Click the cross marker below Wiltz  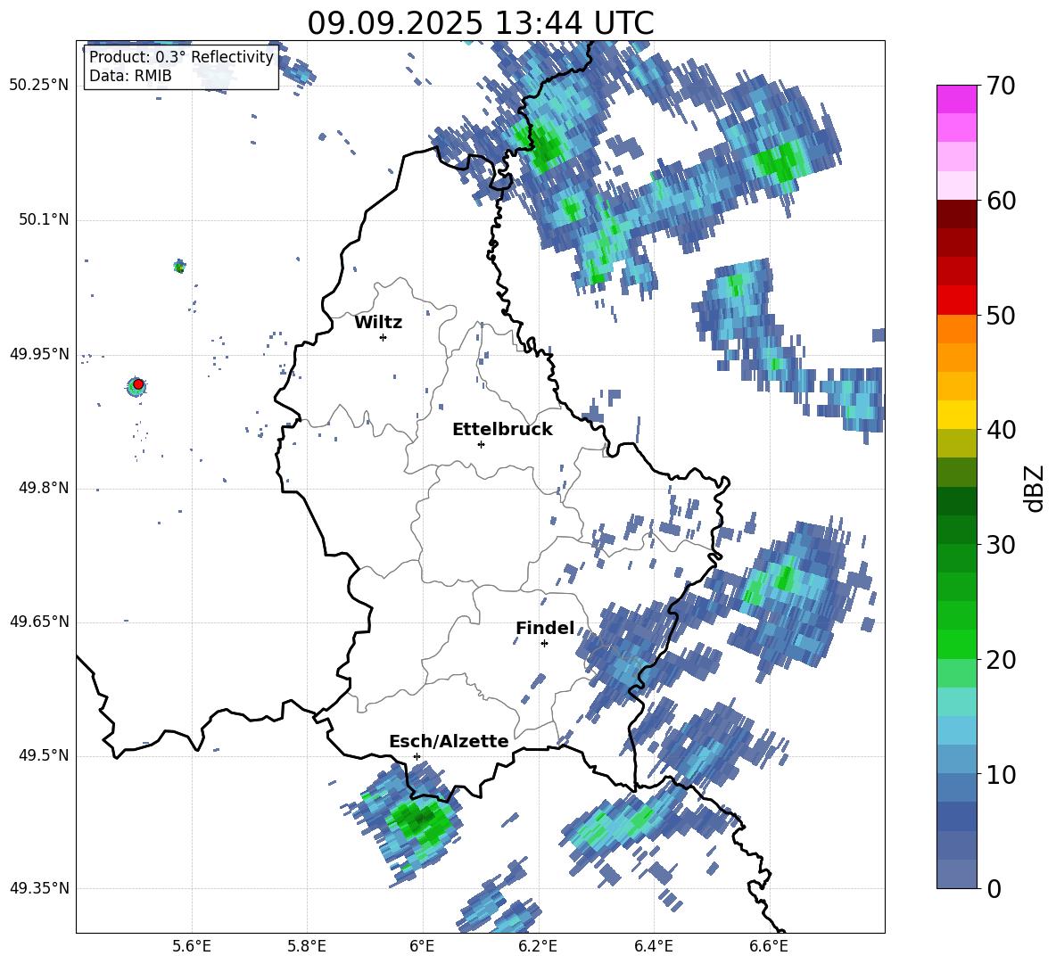pos(383,337)
